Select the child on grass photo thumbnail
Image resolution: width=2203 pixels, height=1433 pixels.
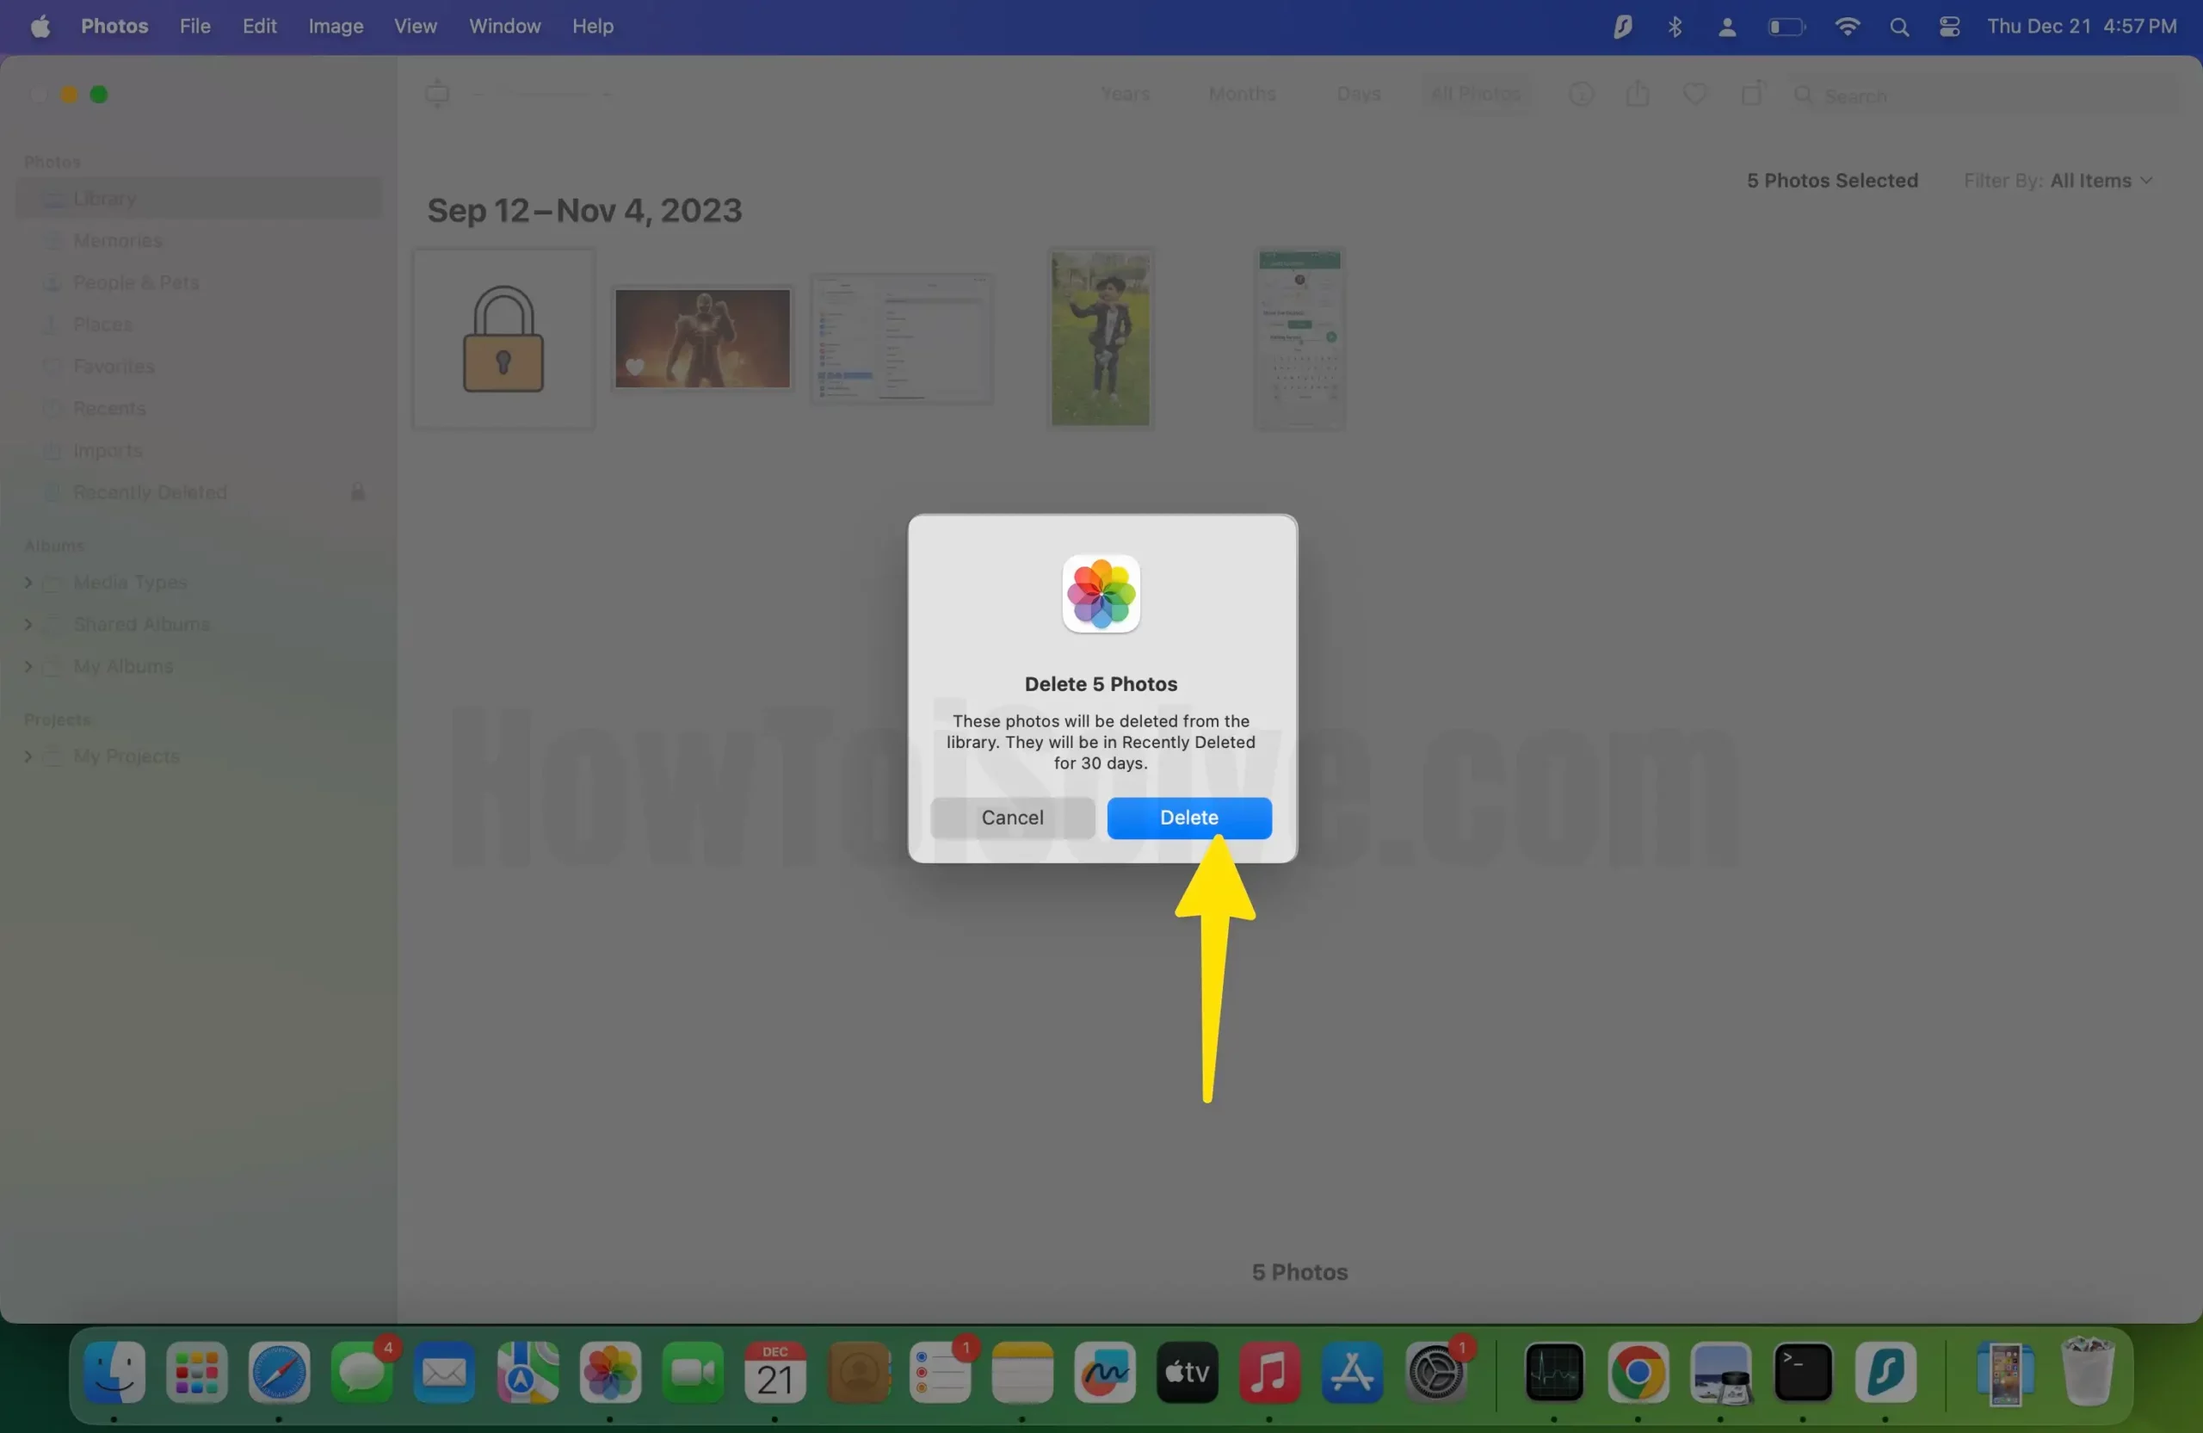coord(1100,338)
